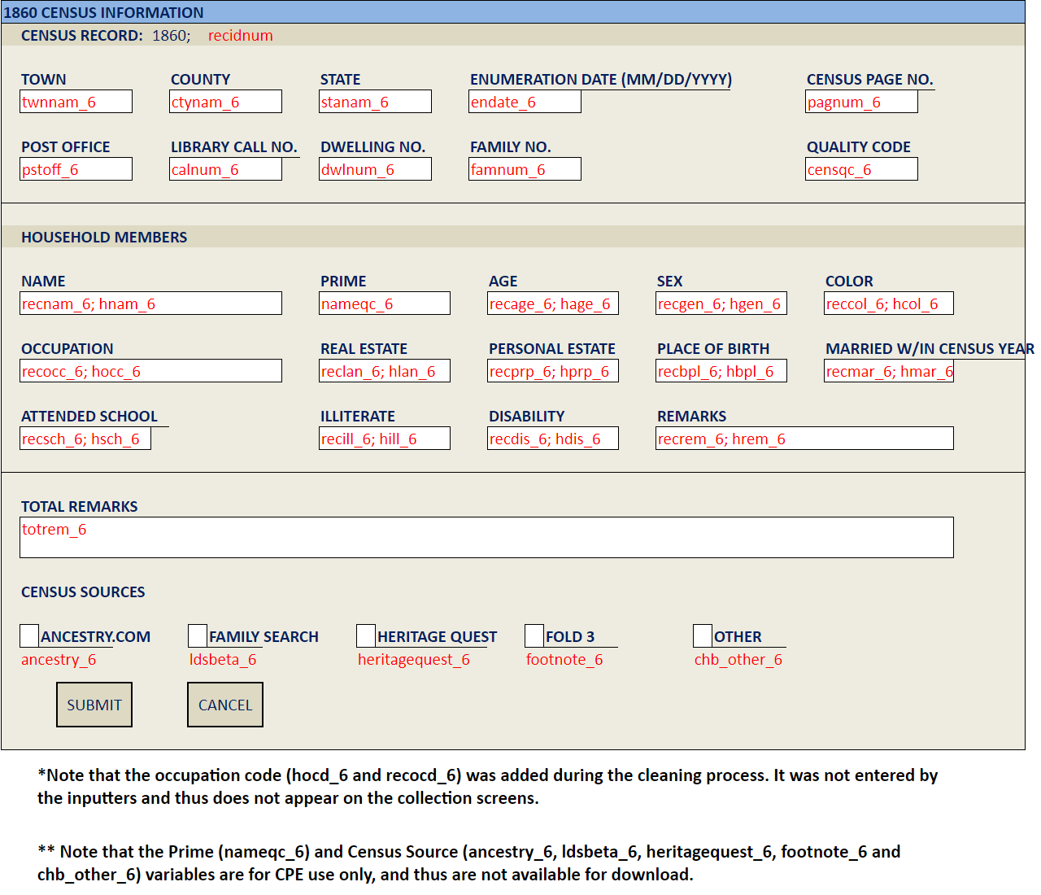Click the Cancel button

pyautogui.click(x=225, y=705)
